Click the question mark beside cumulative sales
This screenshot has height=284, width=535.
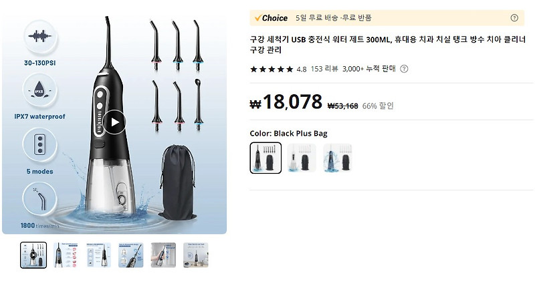pos(404,69)
